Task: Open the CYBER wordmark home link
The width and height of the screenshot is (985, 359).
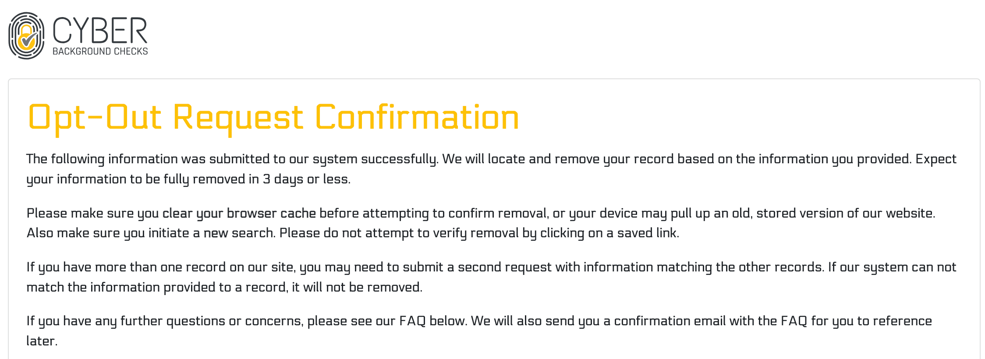Action: pyautogui.click(x=100, y=30)
